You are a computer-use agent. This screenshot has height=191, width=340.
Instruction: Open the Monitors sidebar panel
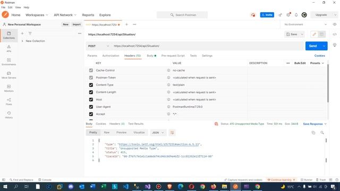point(8,88)
